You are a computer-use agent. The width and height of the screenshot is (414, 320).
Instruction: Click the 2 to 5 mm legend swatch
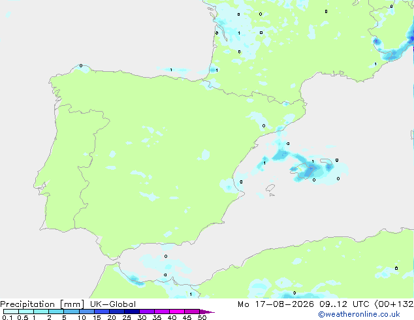coord(56,312)
